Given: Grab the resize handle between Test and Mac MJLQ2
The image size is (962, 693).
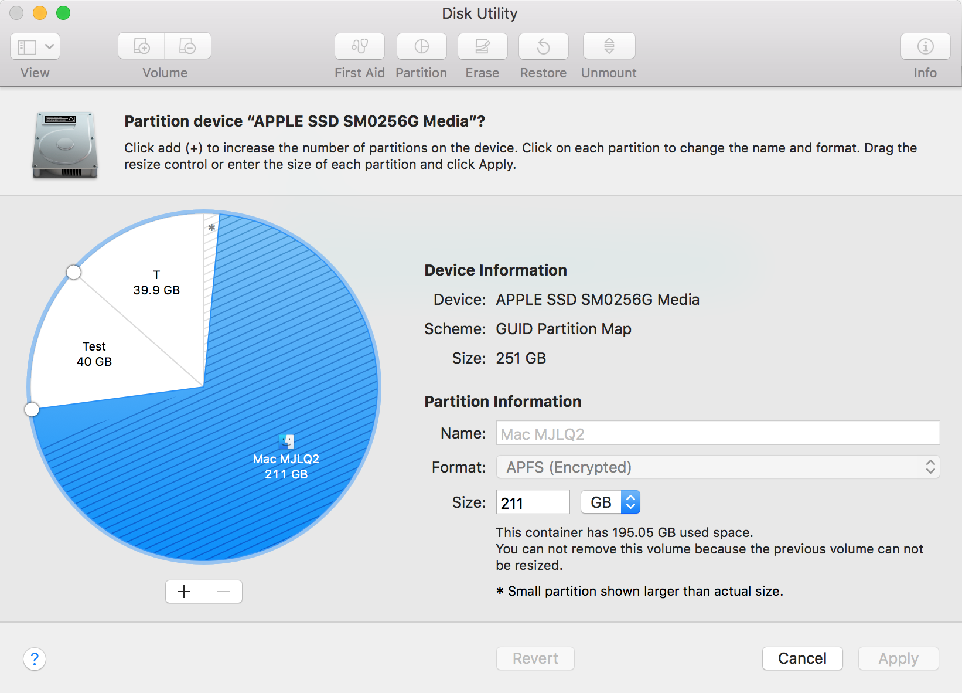Looking at the screenshot, I should (x=32, y=409).
